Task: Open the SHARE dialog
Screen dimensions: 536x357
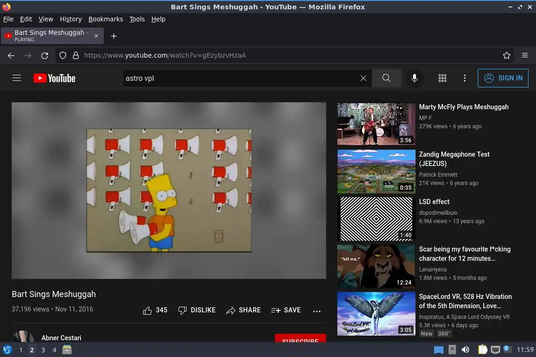Action: [243, 310]
